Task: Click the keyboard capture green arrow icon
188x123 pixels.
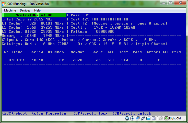Action: point(166,118)
